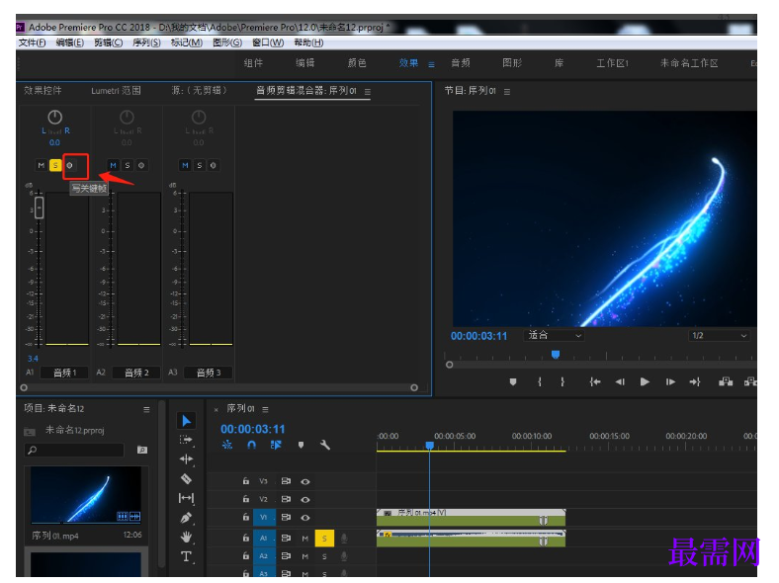Click the write keyframes button on 音频1
Viewport: 779px width, 583px height.
[x=70, y=165]
